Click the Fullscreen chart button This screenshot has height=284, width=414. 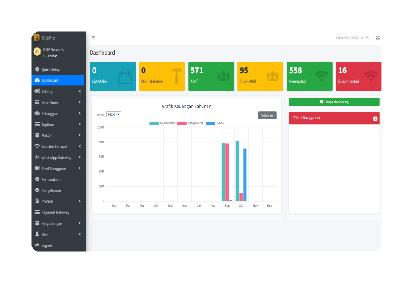(x=268, y=115)
